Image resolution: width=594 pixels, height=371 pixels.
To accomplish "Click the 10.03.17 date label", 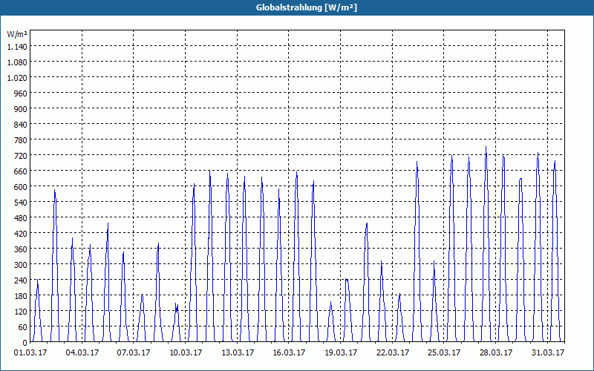I will click(186, 352).
